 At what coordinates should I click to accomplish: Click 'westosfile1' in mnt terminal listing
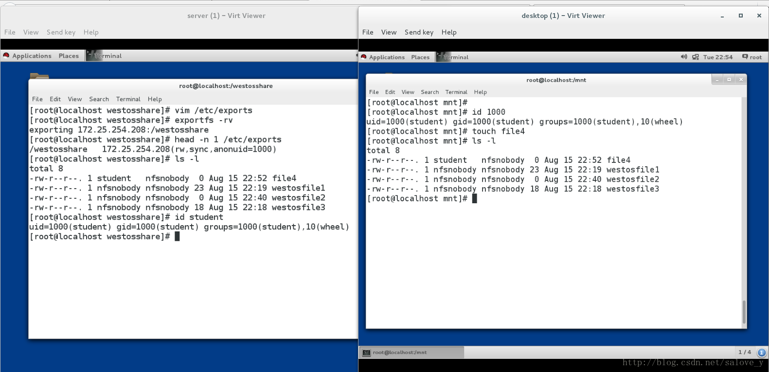(633, 170)
